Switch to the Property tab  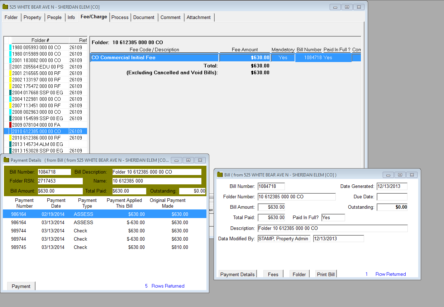pos(32,17)
